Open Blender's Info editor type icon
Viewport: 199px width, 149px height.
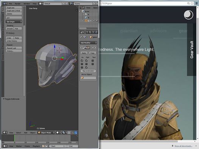[x=5, y=3]
